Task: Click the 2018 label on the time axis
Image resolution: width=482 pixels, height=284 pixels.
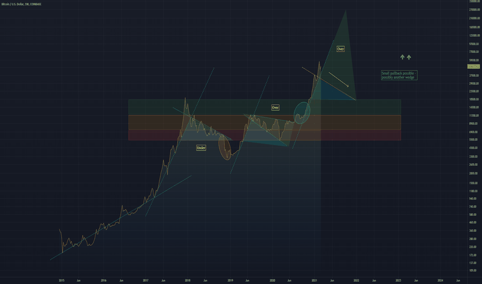Action: coord(188,280)
